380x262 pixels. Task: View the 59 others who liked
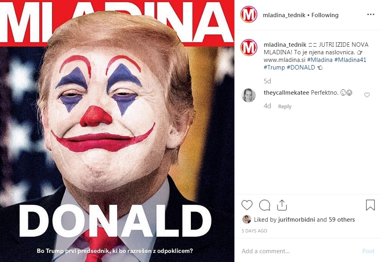341,219
